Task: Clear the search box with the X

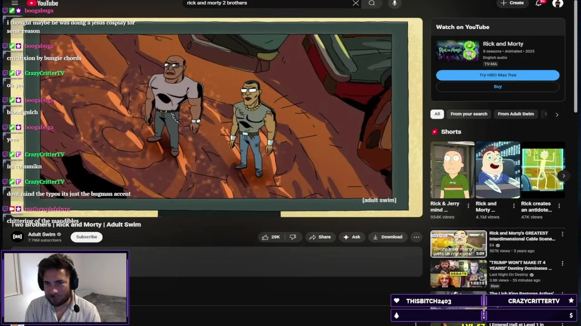Action: 356,3
